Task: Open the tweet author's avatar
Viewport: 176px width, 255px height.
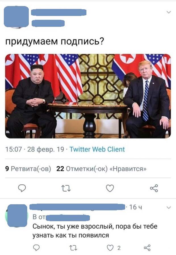Action: tap(16, 17)
